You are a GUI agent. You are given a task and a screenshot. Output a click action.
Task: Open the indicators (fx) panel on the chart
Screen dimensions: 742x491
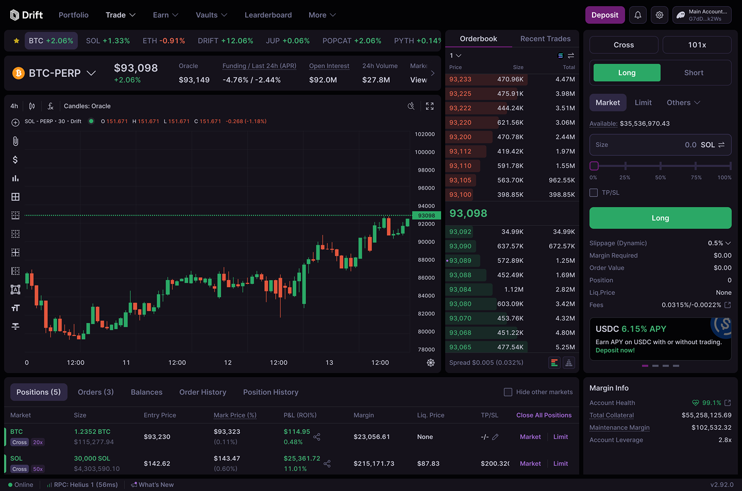tap(50, 106)
